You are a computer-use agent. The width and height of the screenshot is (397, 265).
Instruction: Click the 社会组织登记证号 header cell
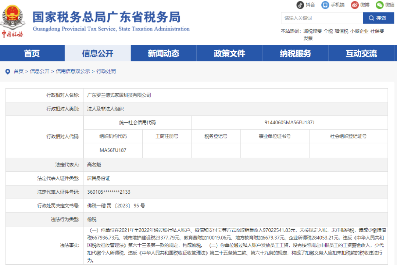tap(348, 136)
